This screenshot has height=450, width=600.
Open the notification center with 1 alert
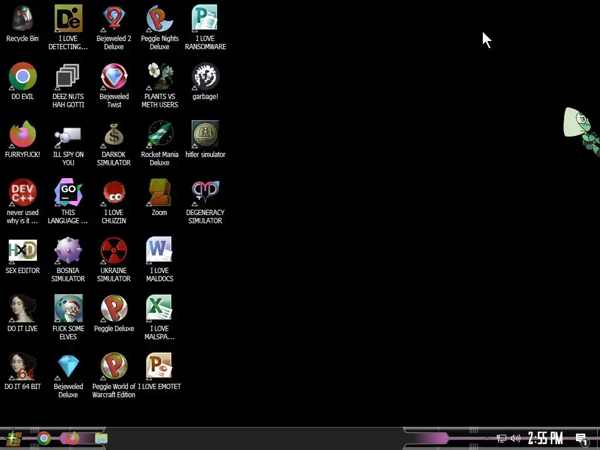point(582,439)
